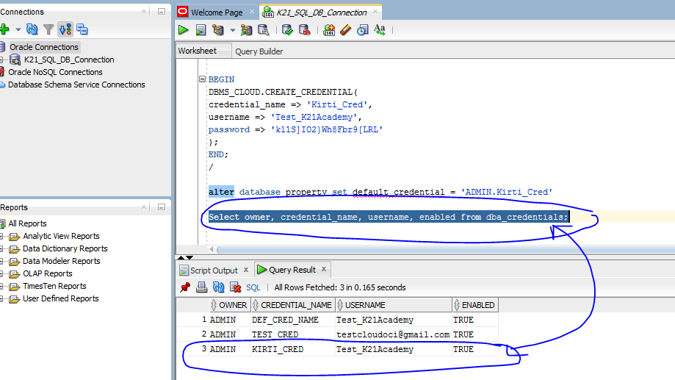This screenshot has width=675, height=380.
Task: Clear the worksheet with the eraser icon
Action: tap(346, 29)
